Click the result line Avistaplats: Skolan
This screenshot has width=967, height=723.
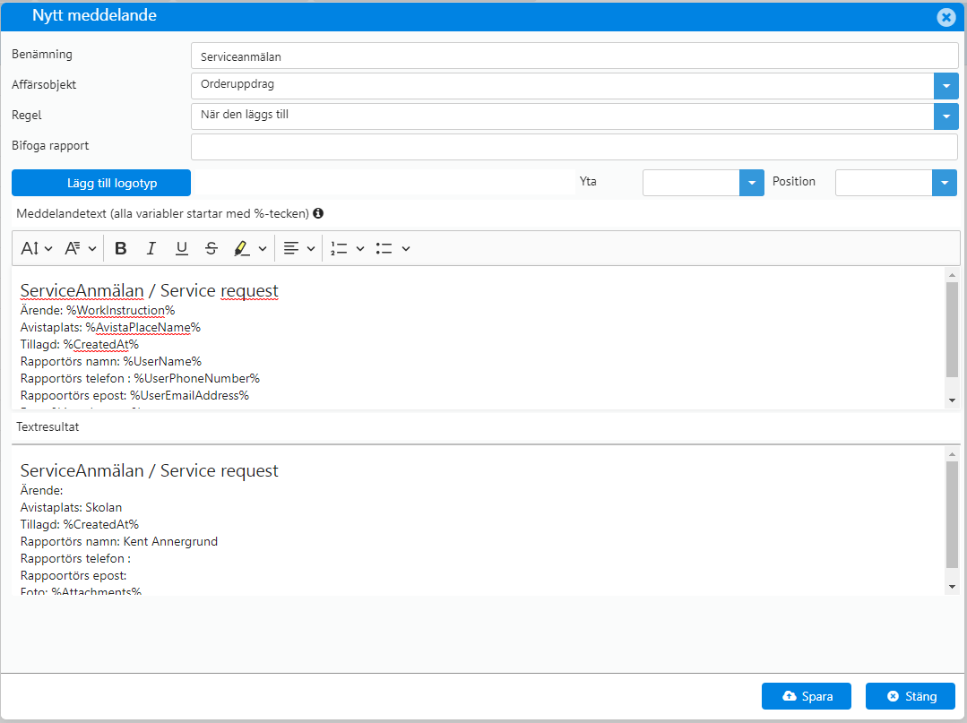pyautogui.click(x=71, y=507)
